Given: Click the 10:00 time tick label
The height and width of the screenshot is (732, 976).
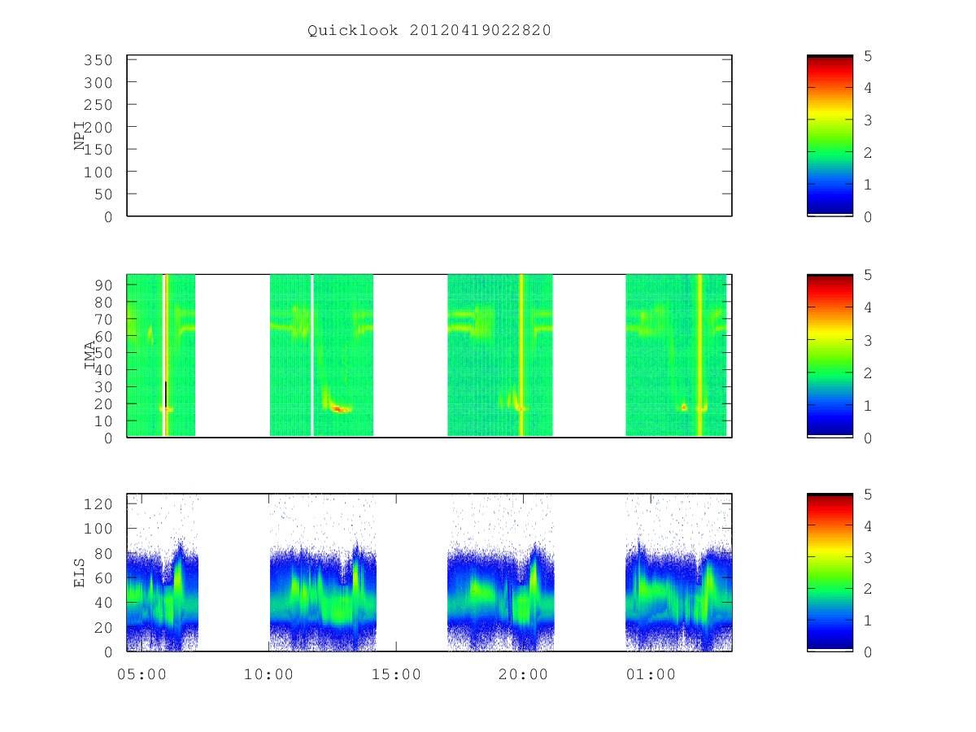Looking at the screenshot, I should tap(269, 674).
